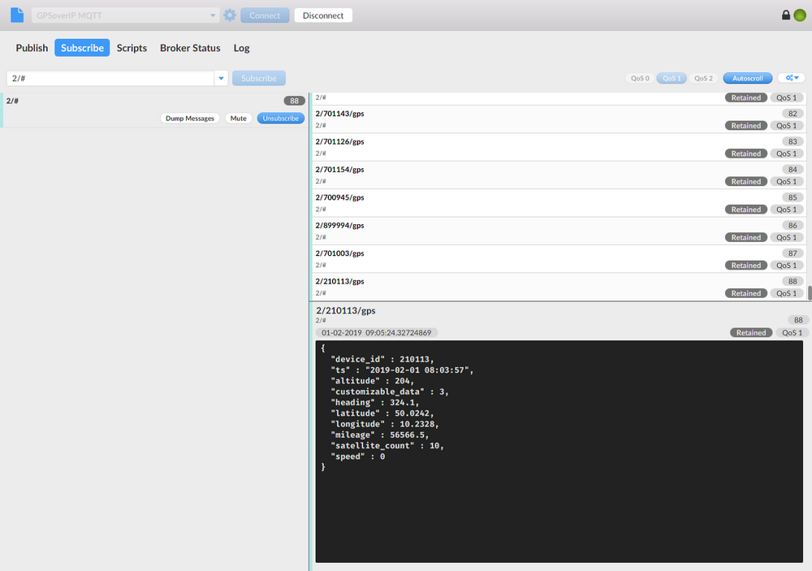Click the mileage 56566.5 line in payload
Viewport: 812px width, 571px height.
pos(379,435)
